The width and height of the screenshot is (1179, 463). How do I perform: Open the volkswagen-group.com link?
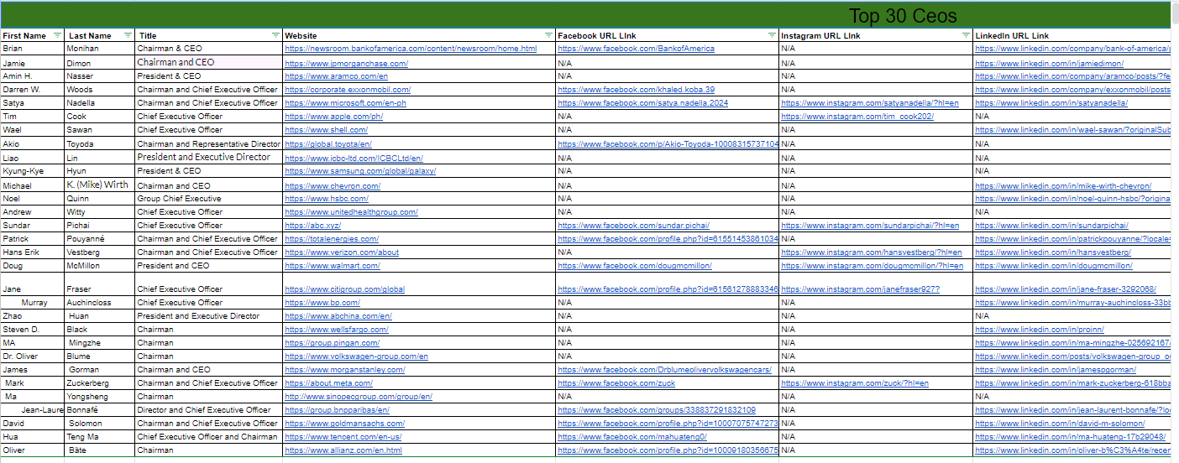coord(356,356)
